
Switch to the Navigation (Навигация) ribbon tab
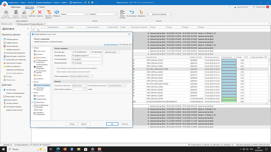point(16,7)
